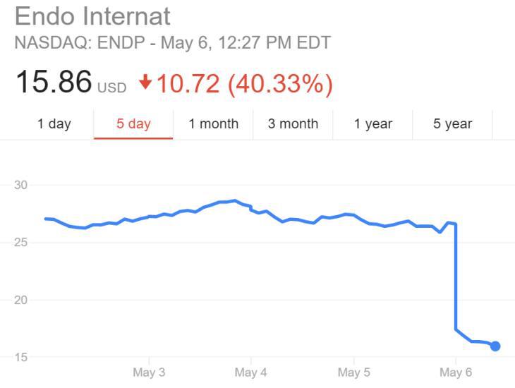Click the blue endpoint dot on chart
515x388 pixels.
495,346
